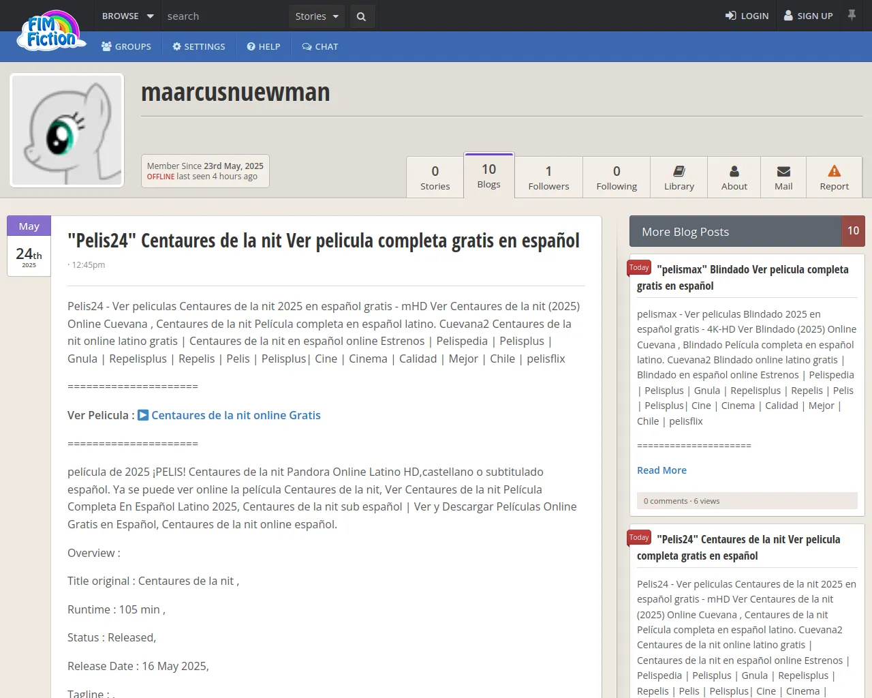Click the magnifier search button
The image size is (872, 698).
point(362,16)
